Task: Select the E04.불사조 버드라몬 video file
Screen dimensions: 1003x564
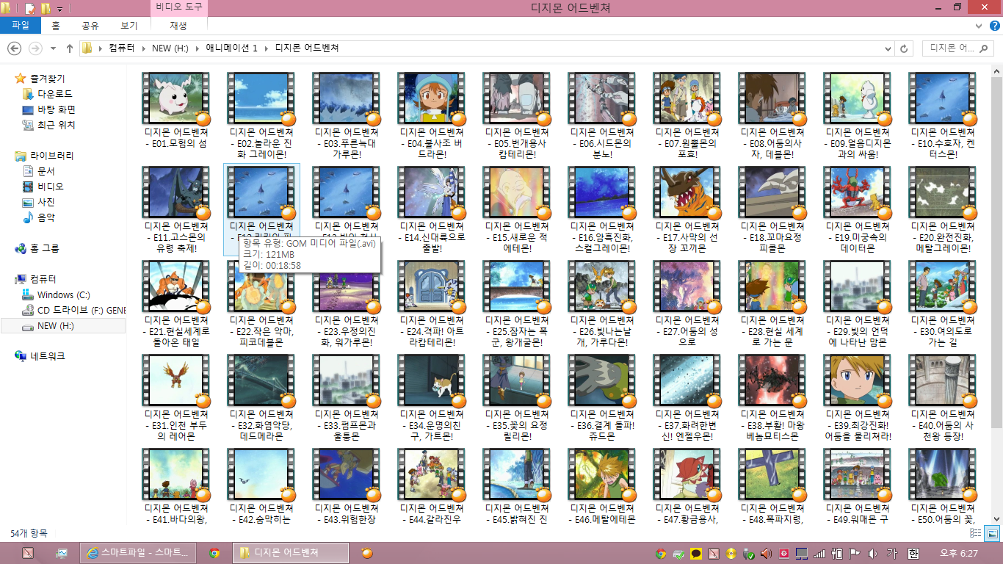Action: [x=432, y=116]
